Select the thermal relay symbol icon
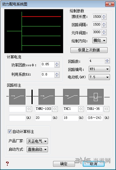 pyautogui.click(x=96, y=97)
